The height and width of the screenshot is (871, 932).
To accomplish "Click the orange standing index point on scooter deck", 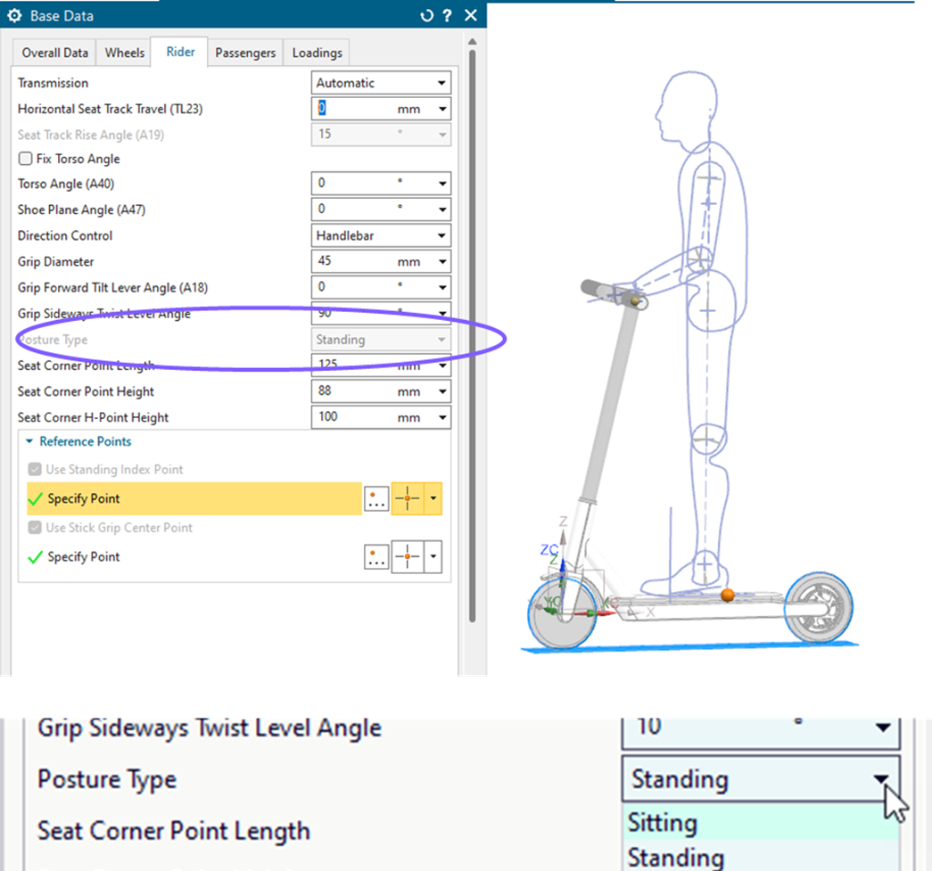I will 728,595.
